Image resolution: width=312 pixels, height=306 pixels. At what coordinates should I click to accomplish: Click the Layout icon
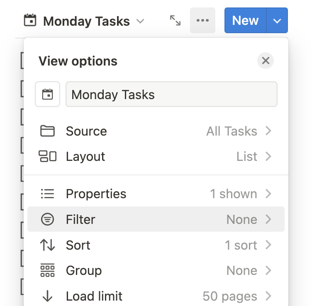tap(47, 156)
